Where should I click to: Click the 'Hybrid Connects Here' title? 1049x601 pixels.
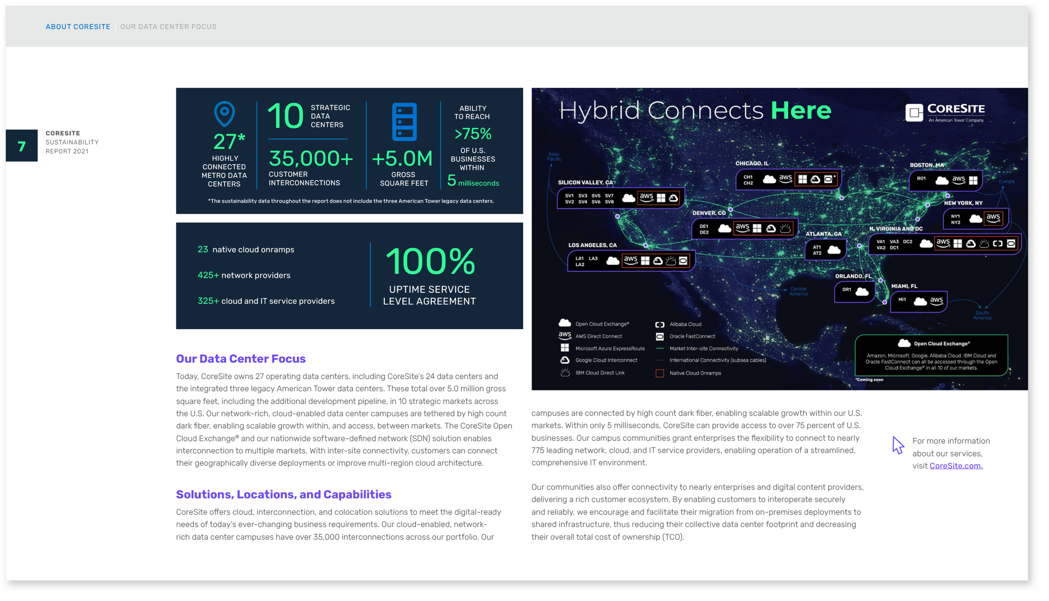click(x=695, y=111)
